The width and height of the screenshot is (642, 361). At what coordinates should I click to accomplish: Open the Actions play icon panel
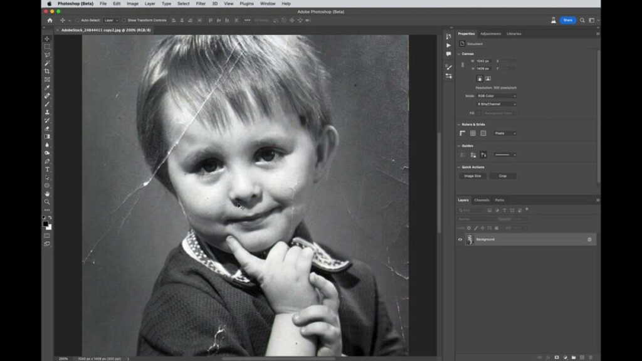449,45
